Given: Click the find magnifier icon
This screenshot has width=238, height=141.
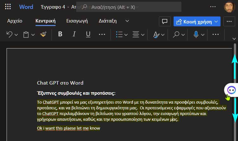Looking at the screenshot, I should 176,35.
